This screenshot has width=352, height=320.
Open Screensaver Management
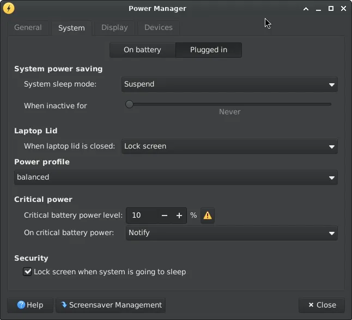111,305
